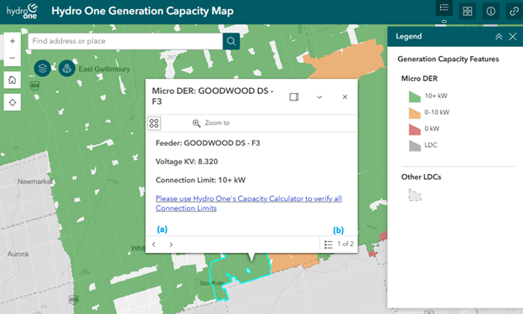Open the share link icon in the header
The image size is (523, 314).
514,12
